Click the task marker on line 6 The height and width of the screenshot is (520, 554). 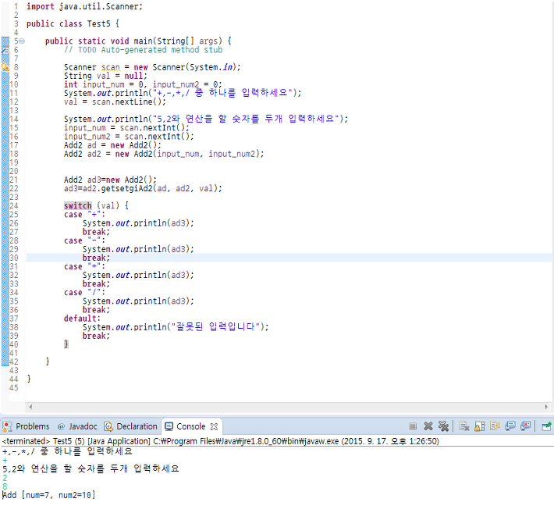pos(5,50)
